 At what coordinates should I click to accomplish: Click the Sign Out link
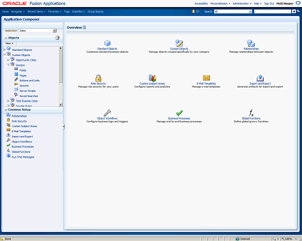269,3
